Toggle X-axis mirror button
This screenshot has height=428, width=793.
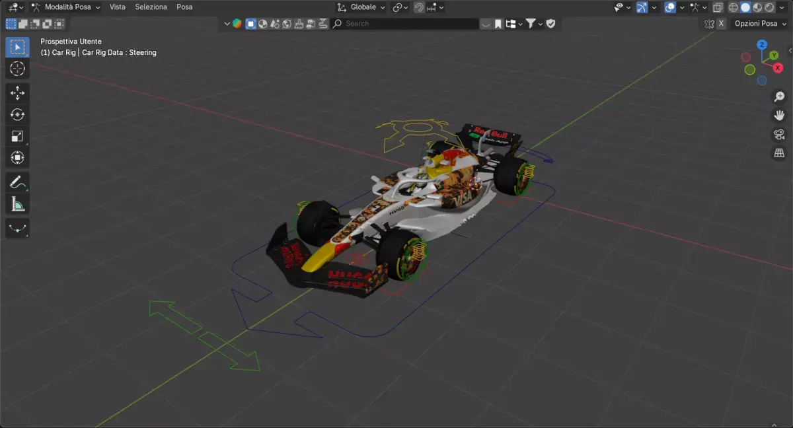[722, 24]
